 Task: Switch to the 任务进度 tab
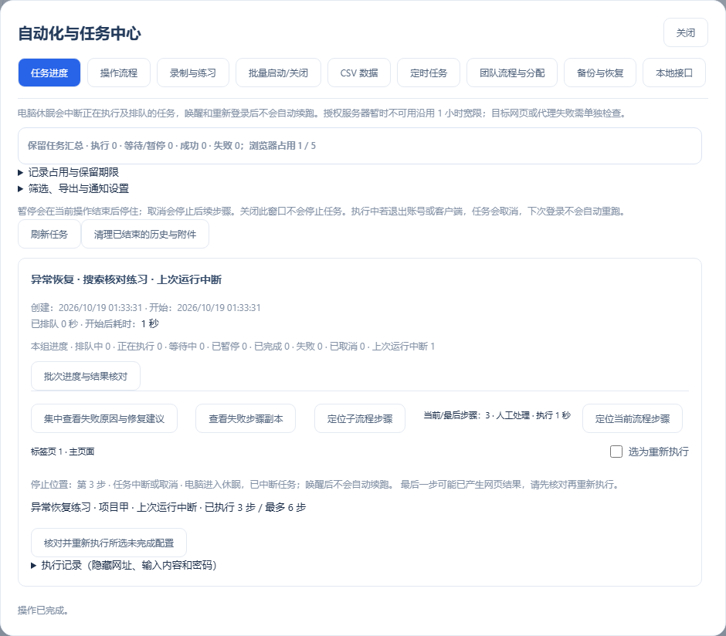tap(49, 73)
